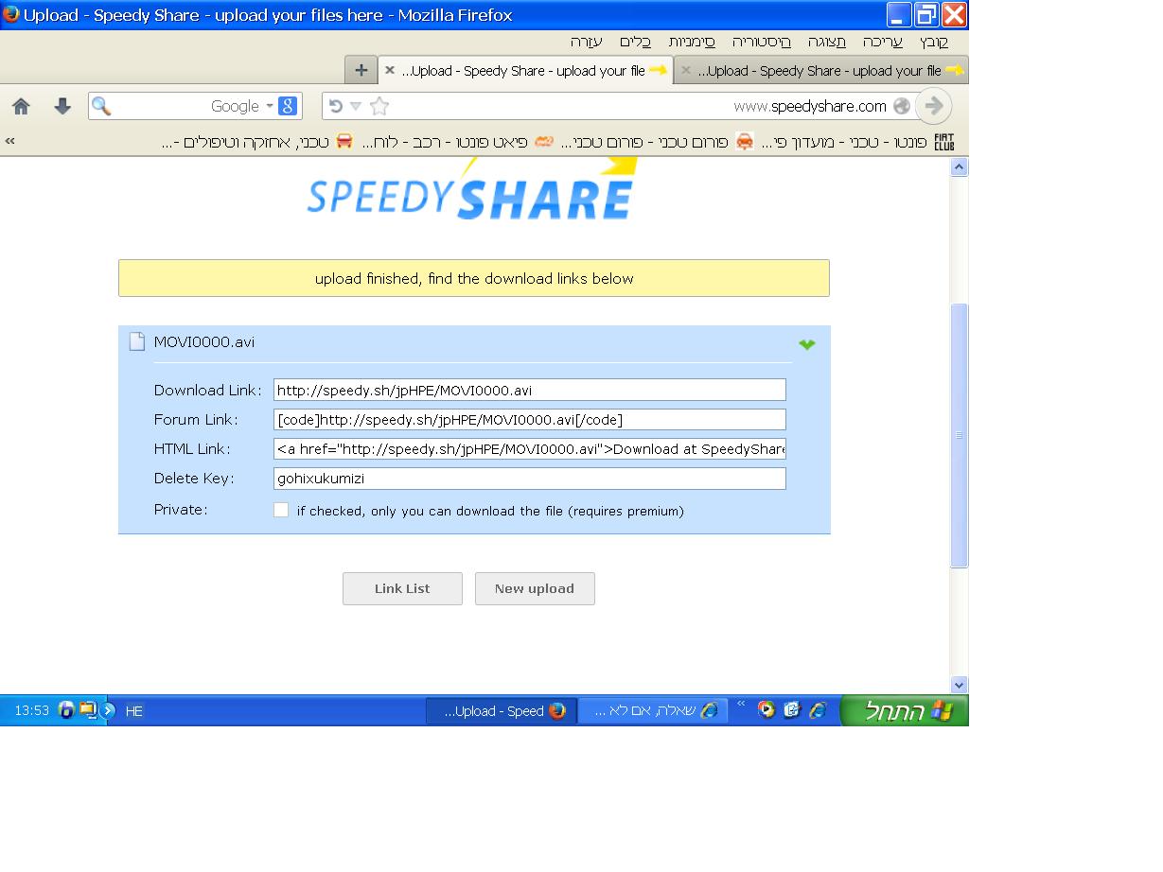Open the address bar history dropdown arrow
Viewport: 1163px width, 872px height.
(x=356, y=106)
